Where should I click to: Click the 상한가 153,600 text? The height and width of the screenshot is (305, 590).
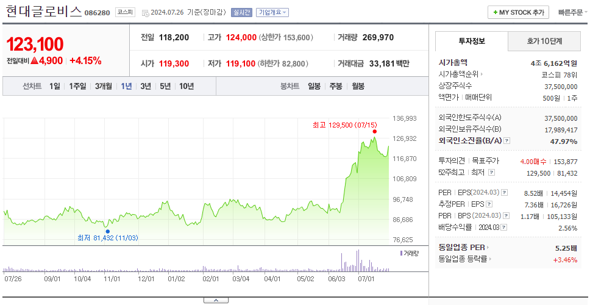(286, 38)
